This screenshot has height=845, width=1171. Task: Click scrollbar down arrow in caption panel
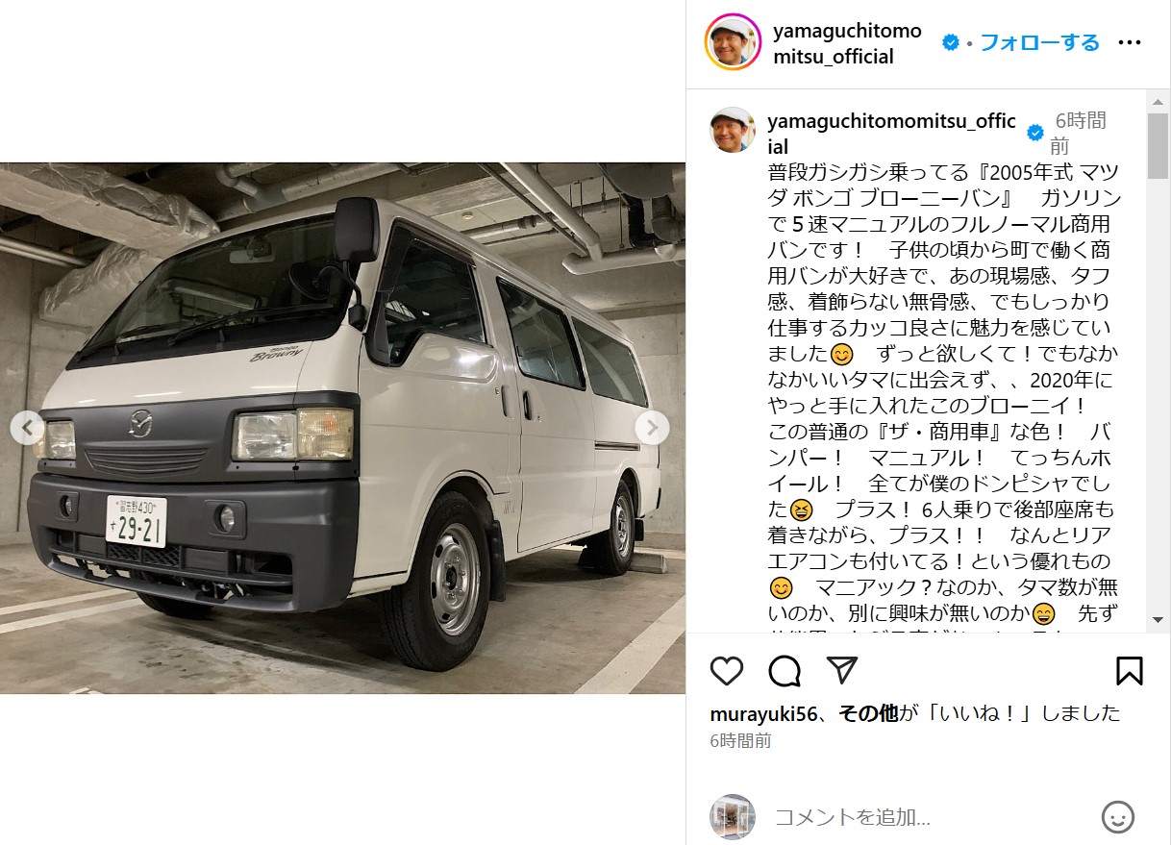[1158, 620]
